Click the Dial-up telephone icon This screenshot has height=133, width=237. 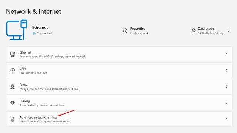click(13, 103)
